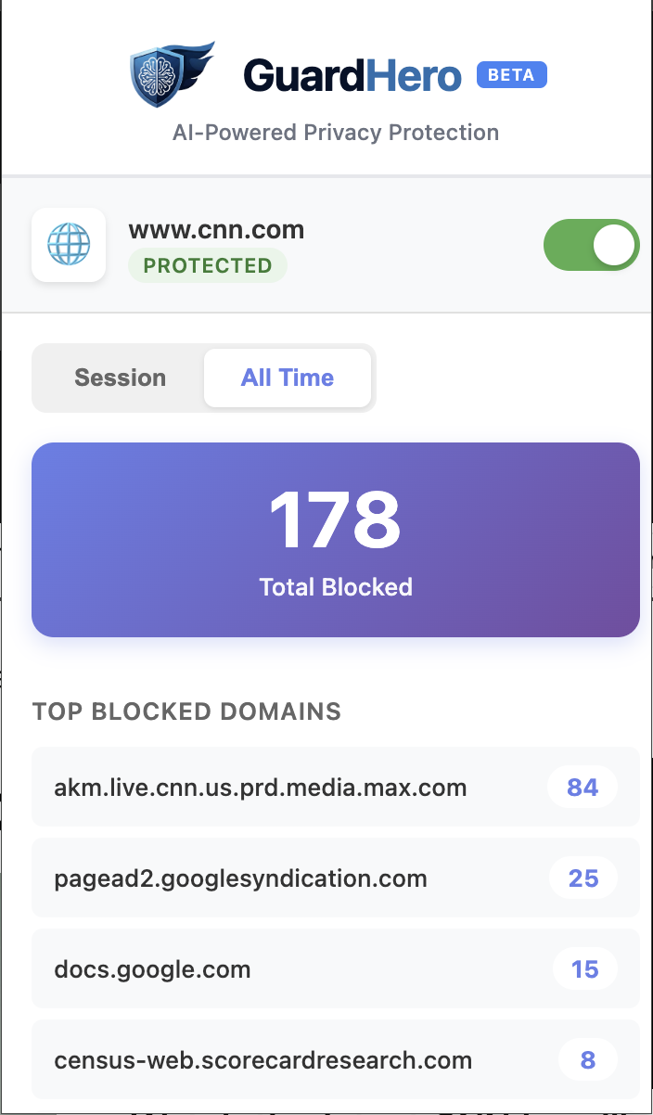Click the 84 count badge

tap(583, 788)
